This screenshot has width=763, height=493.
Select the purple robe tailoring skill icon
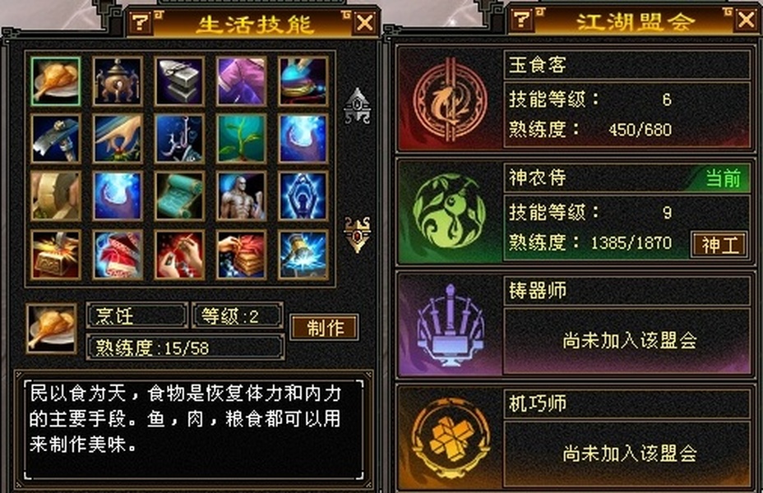pyautogui.click(x=242, y=81)
